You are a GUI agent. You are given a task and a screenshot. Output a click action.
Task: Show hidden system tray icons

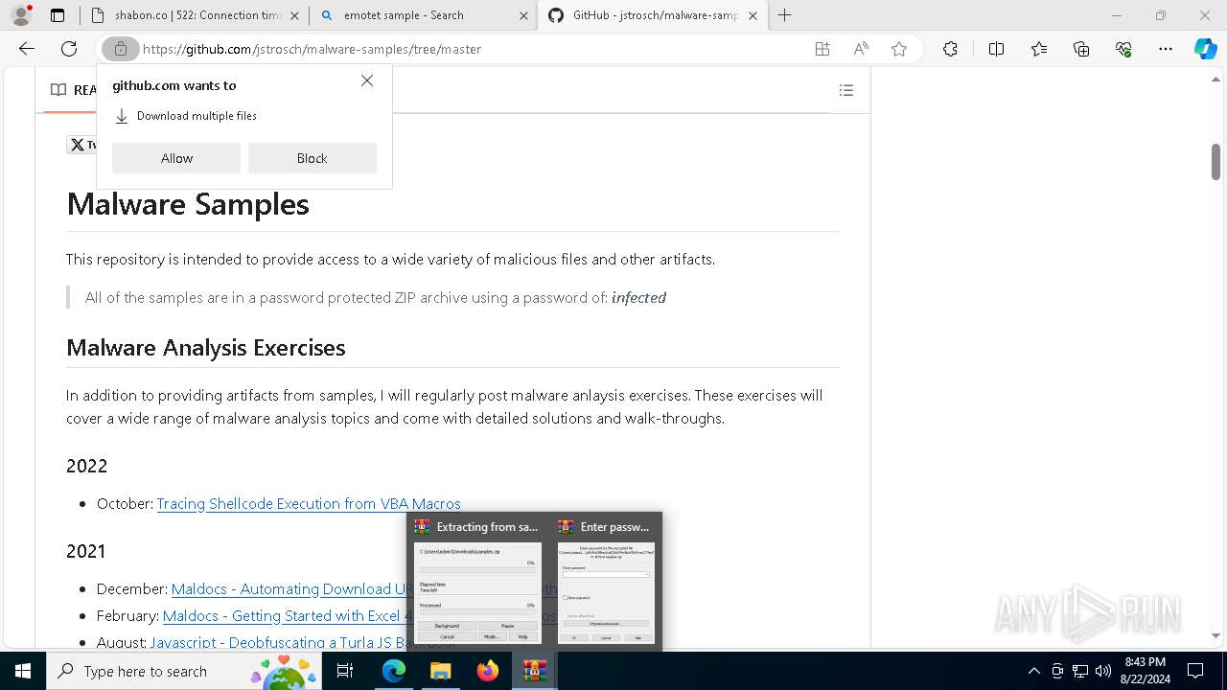tap(1033, 671)
